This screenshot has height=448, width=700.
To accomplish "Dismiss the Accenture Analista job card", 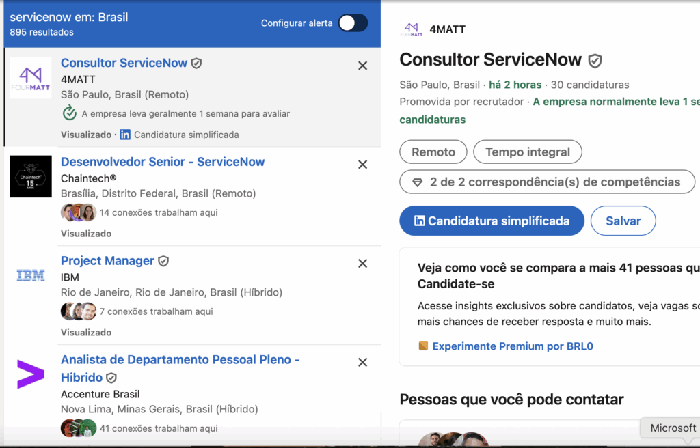I will tap(362, 363).
